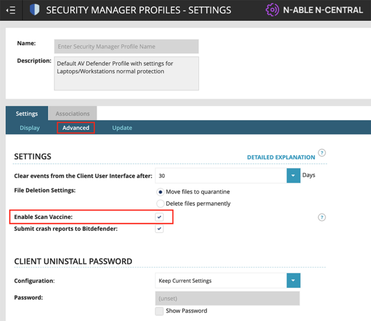Toggle the Enable Scan Vaccine checkbox
The width and height of the screenshot is (371, 321).
point(160,217)
